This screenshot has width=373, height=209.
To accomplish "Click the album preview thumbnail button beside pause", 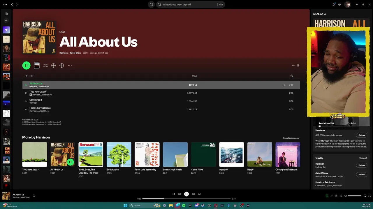I will 37,65.
